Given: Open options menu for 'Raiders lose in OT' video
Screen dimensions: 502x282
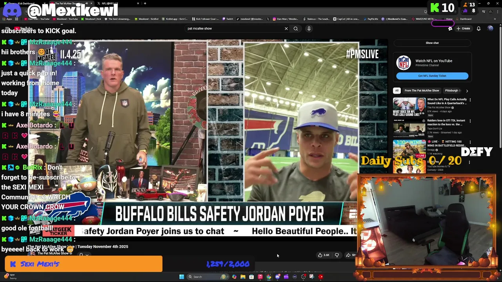Looking at the screenshot, I should [x=470, y=121].
